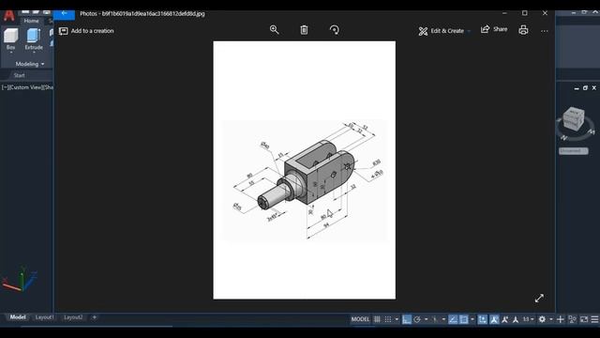Click the isolate objects icon in status bar
The height and width of the screenshot is (338, 600).
tap(573, 319)
